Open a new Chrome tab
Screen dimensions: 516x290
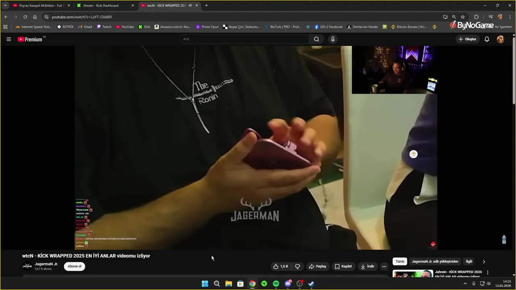click(206, 6)
